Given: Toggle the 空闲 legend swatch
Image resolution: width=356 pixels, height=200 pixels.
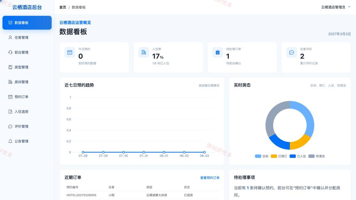Looking at the screenshot, I should (x=258, y=156).
